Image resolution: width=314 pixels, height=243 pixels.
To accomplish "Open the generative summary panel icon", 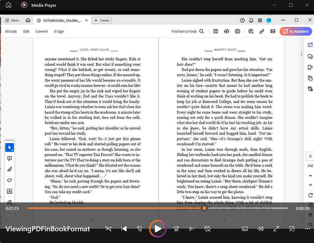I will (x=310, y=45).
